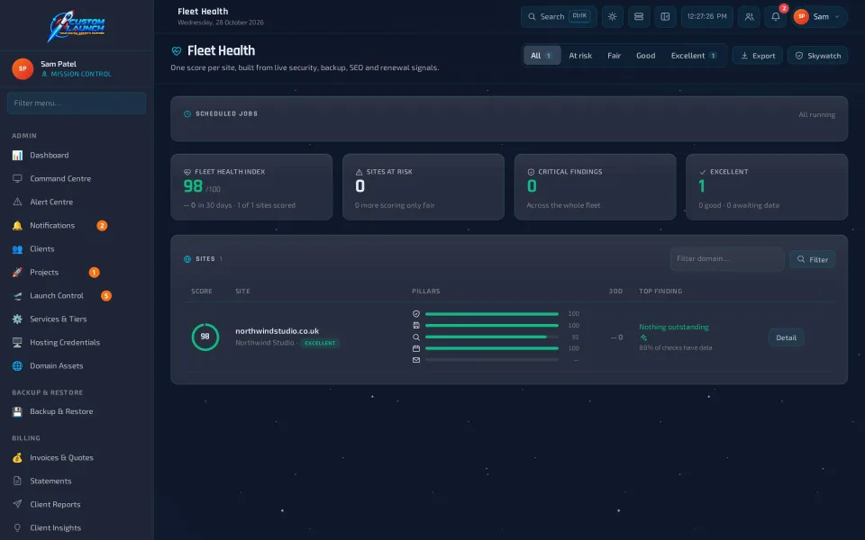Select the Fair filter tab

[x=614, y=56]
